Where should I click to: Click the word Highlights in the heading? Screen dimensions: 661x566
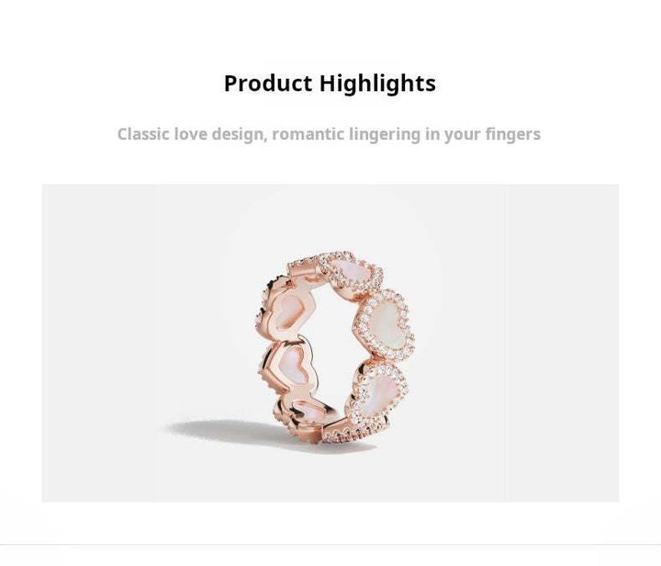(377, 84)
